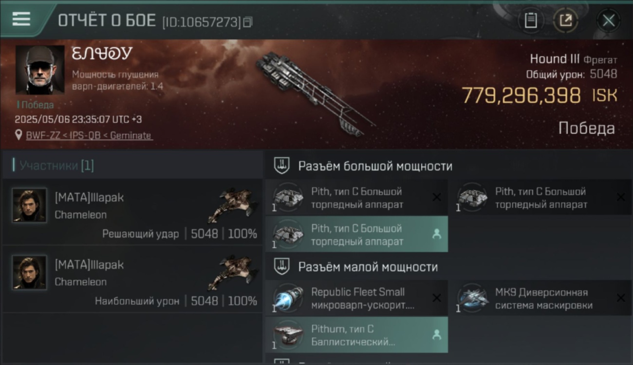Close the battle report window
This screenshot has width=633, height=365.
609,20
